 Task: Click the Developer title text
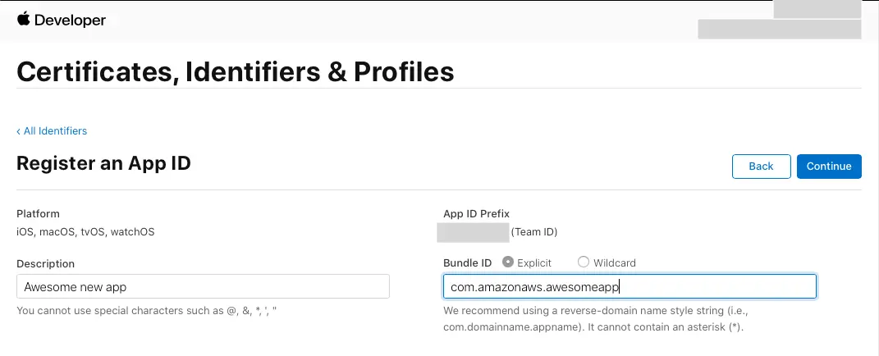point(71,21)
